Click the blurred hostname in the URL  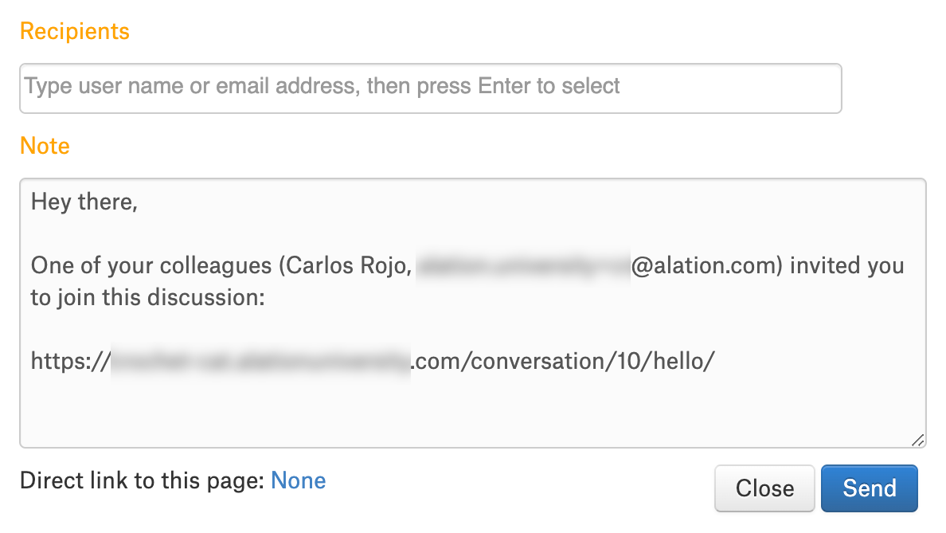point(260,361)
